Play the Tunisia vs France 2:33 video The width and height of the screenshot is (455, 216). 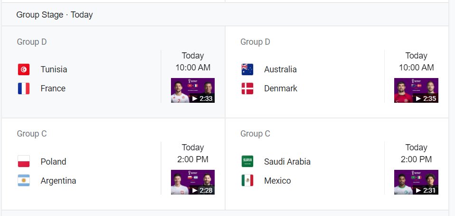click(193, 90)
